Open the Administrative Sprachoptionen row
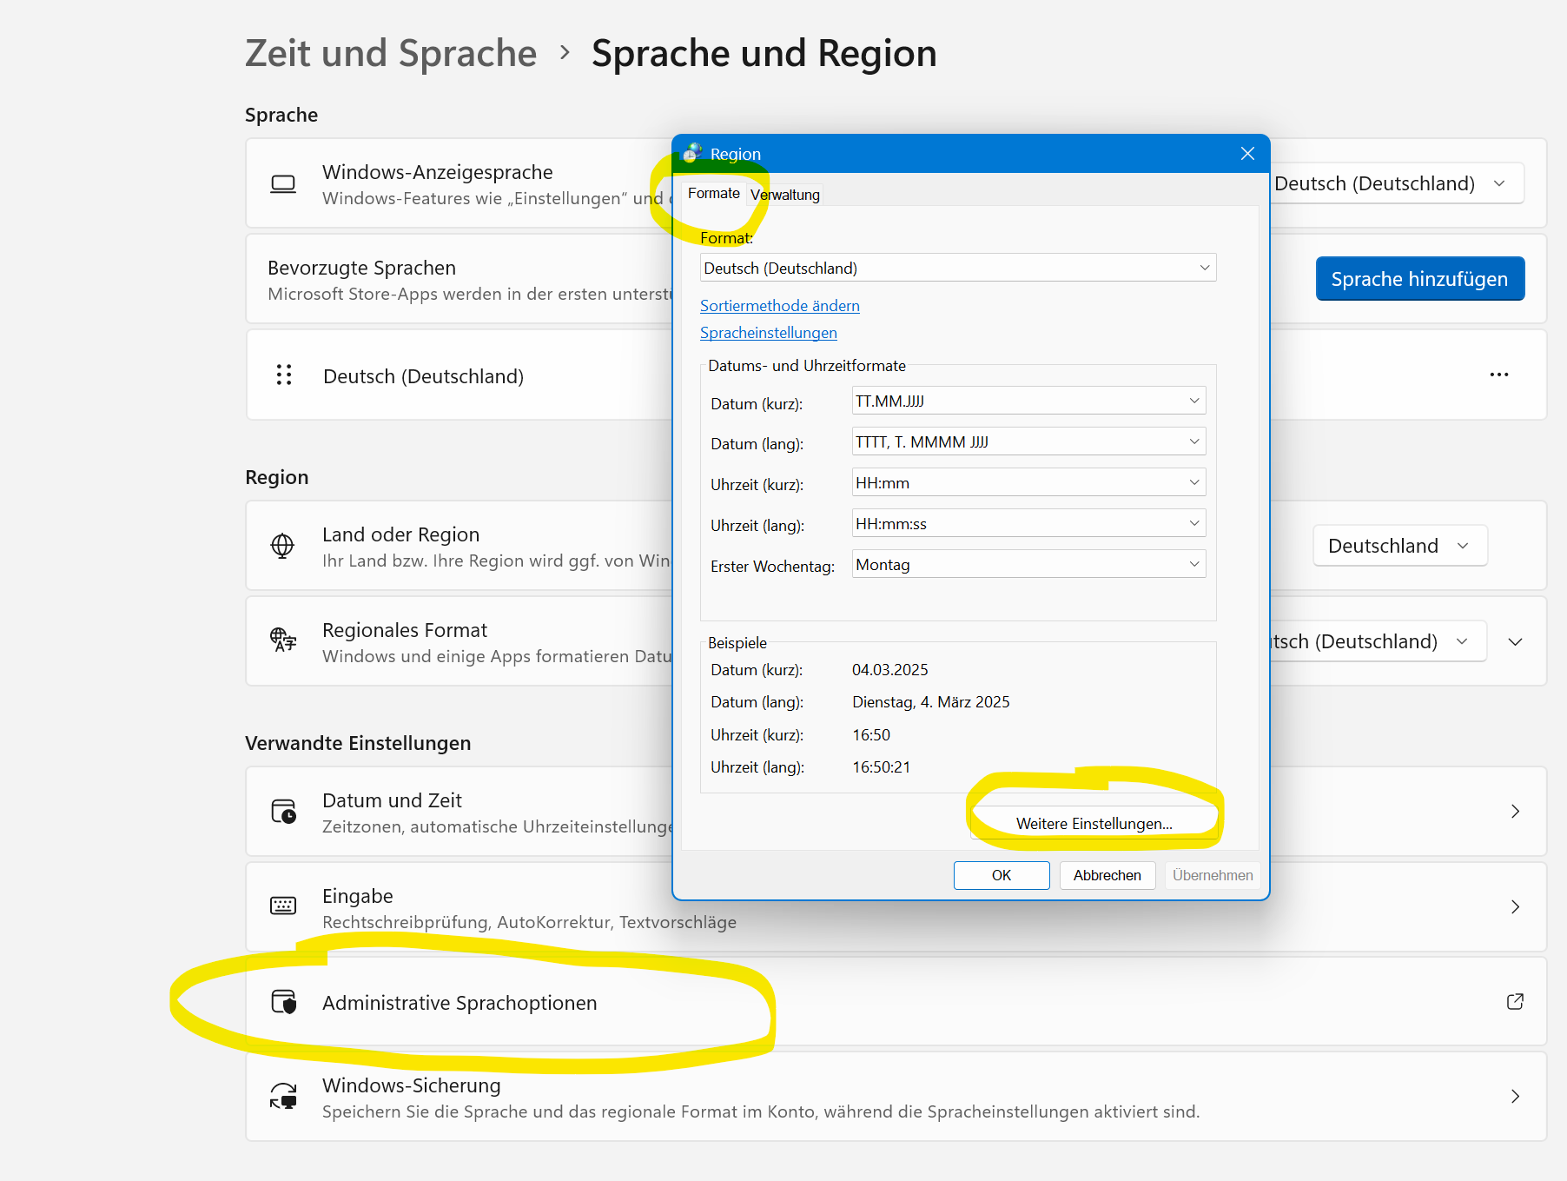 896,1002
